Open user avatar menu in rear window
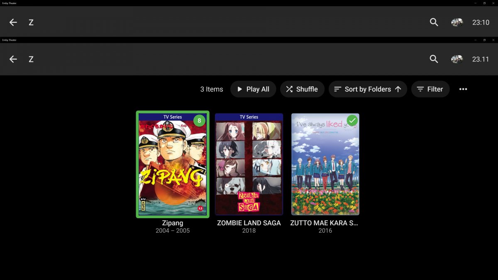The image size is (498, 280). click(457, 22)
